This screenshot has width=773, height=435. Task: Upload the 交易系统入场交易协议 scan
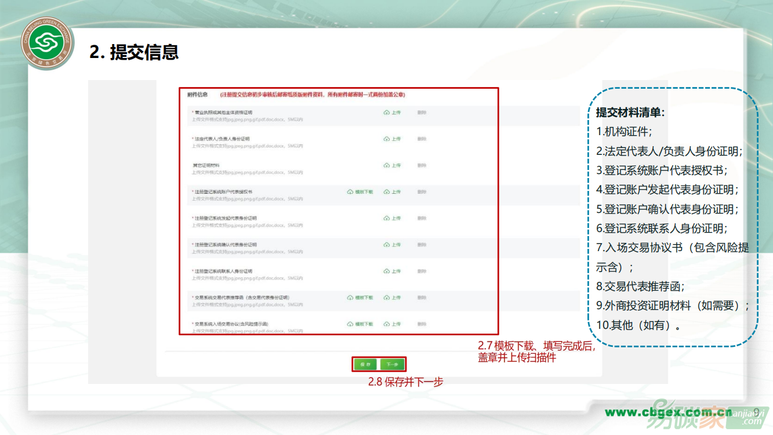point(393,324)
